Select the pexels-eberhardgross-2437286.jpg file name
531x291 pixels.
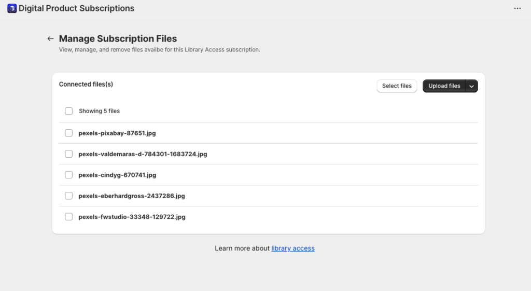tap(132, 196)
